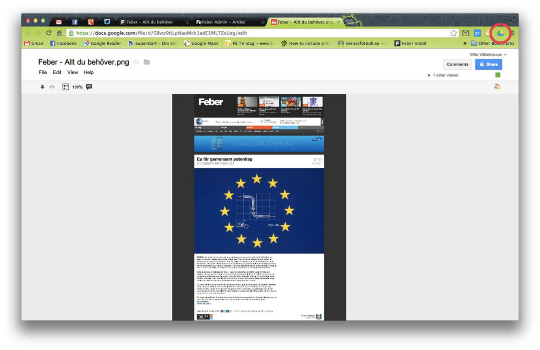This screenshot has width=540, height=350.
Task: Star this document next to its title
Action: click(136, 61)
